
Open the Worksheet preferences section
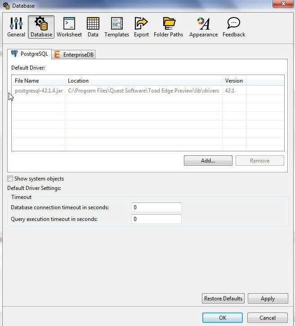(x=69, y=27)
